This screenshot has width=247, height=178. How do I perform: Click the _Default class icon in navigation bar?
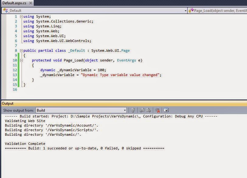tap(5, 10)
